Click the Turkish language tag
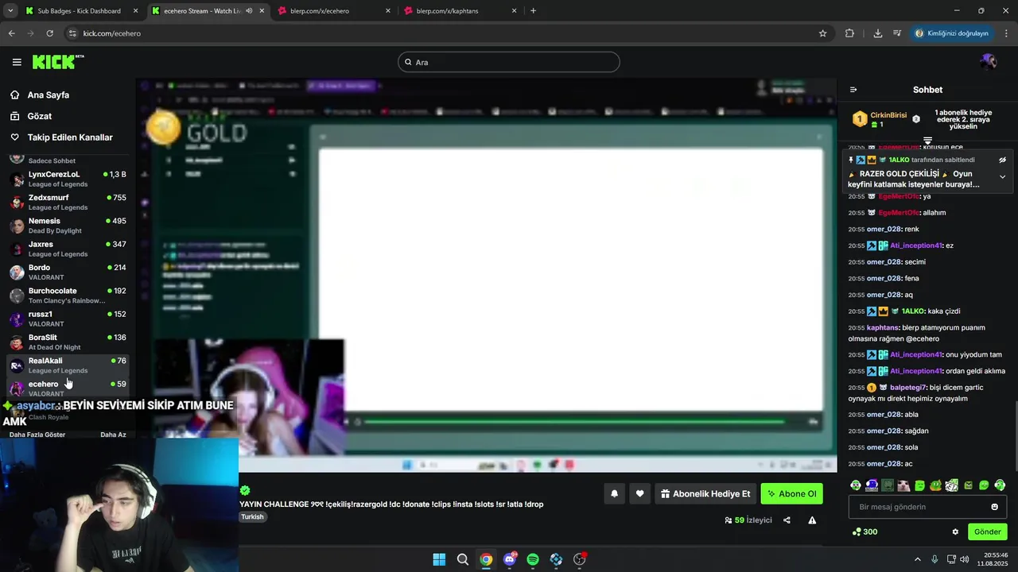Viewport: 1018px width, 572px height. [x=253, y=517]
